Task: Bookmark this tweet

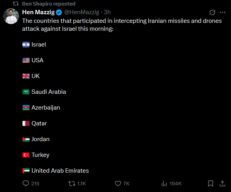Action: tap(211, 183)
